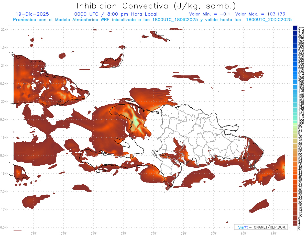Click the title 'Inhibicion Convectiva (J/kg, somb.)'
The image size is (307, 237).
(156, 6)
